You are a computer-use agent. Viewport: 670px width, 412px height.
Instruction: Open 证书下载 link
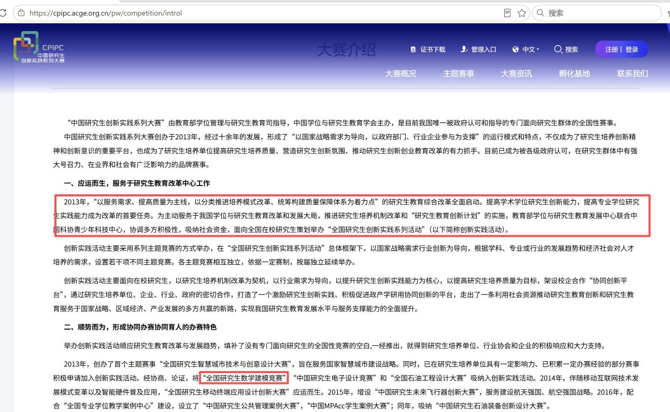click(x=433, y=49)
